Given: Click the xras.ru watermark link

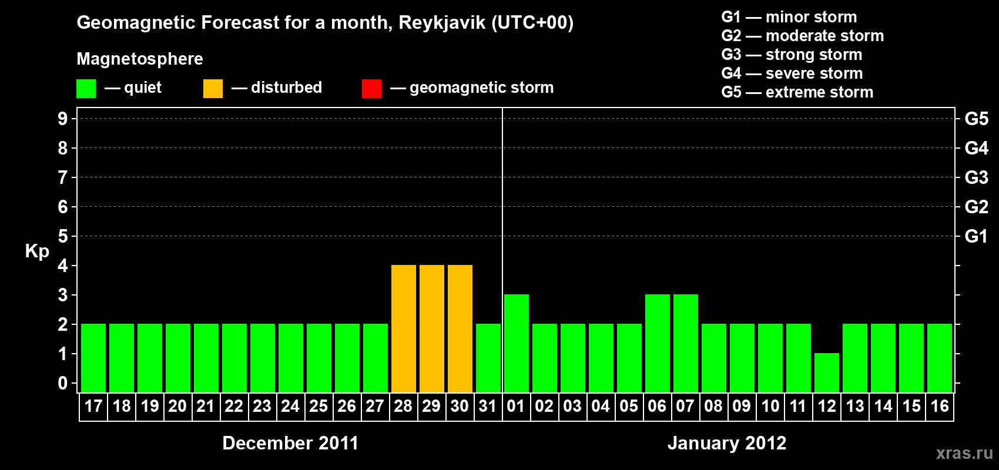Looking at the screenshot, I should (964, 453).
